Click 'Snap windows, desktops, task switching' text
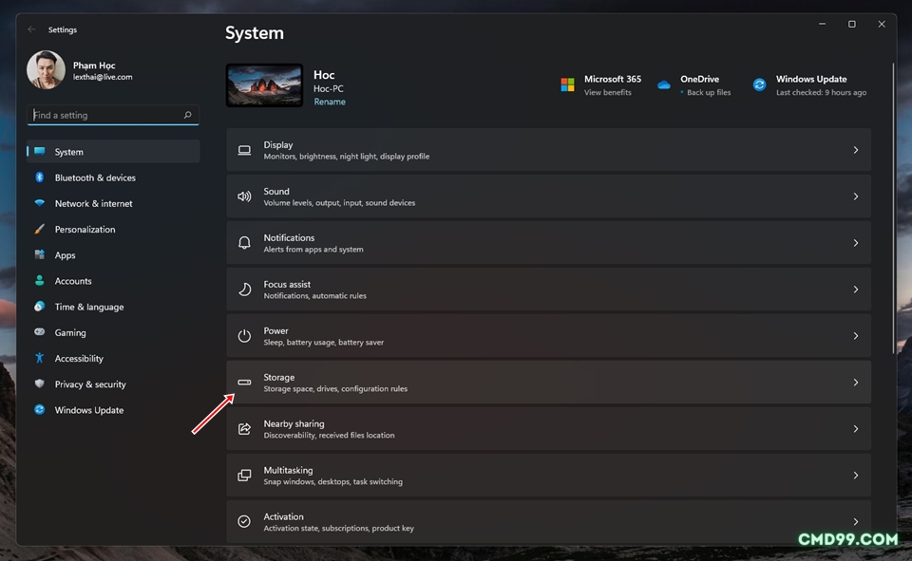Screen dimensions: 912x561 coord(332,481)
